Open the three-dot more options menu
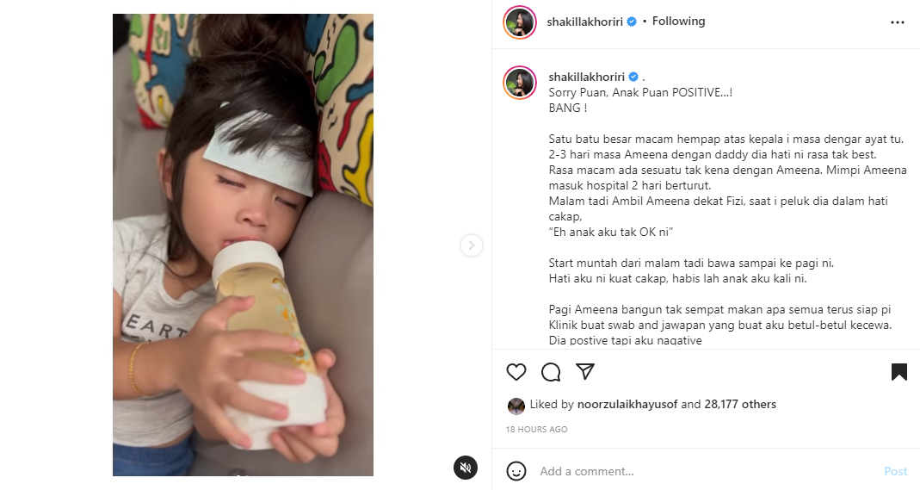The width and height of the screenshot is (920, 490). pos(898,22)
